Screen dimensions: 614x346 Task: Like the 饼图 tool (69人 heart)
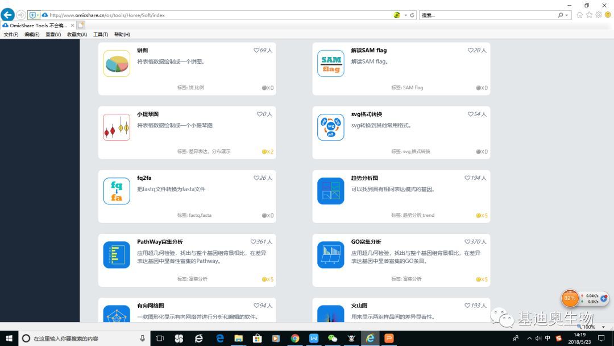click(256, 50)
